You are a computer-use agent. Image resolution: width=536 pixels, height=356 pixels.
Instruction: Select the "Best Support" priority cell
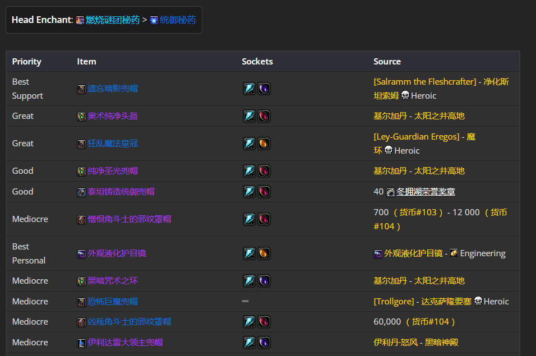[x=27, y=89]
